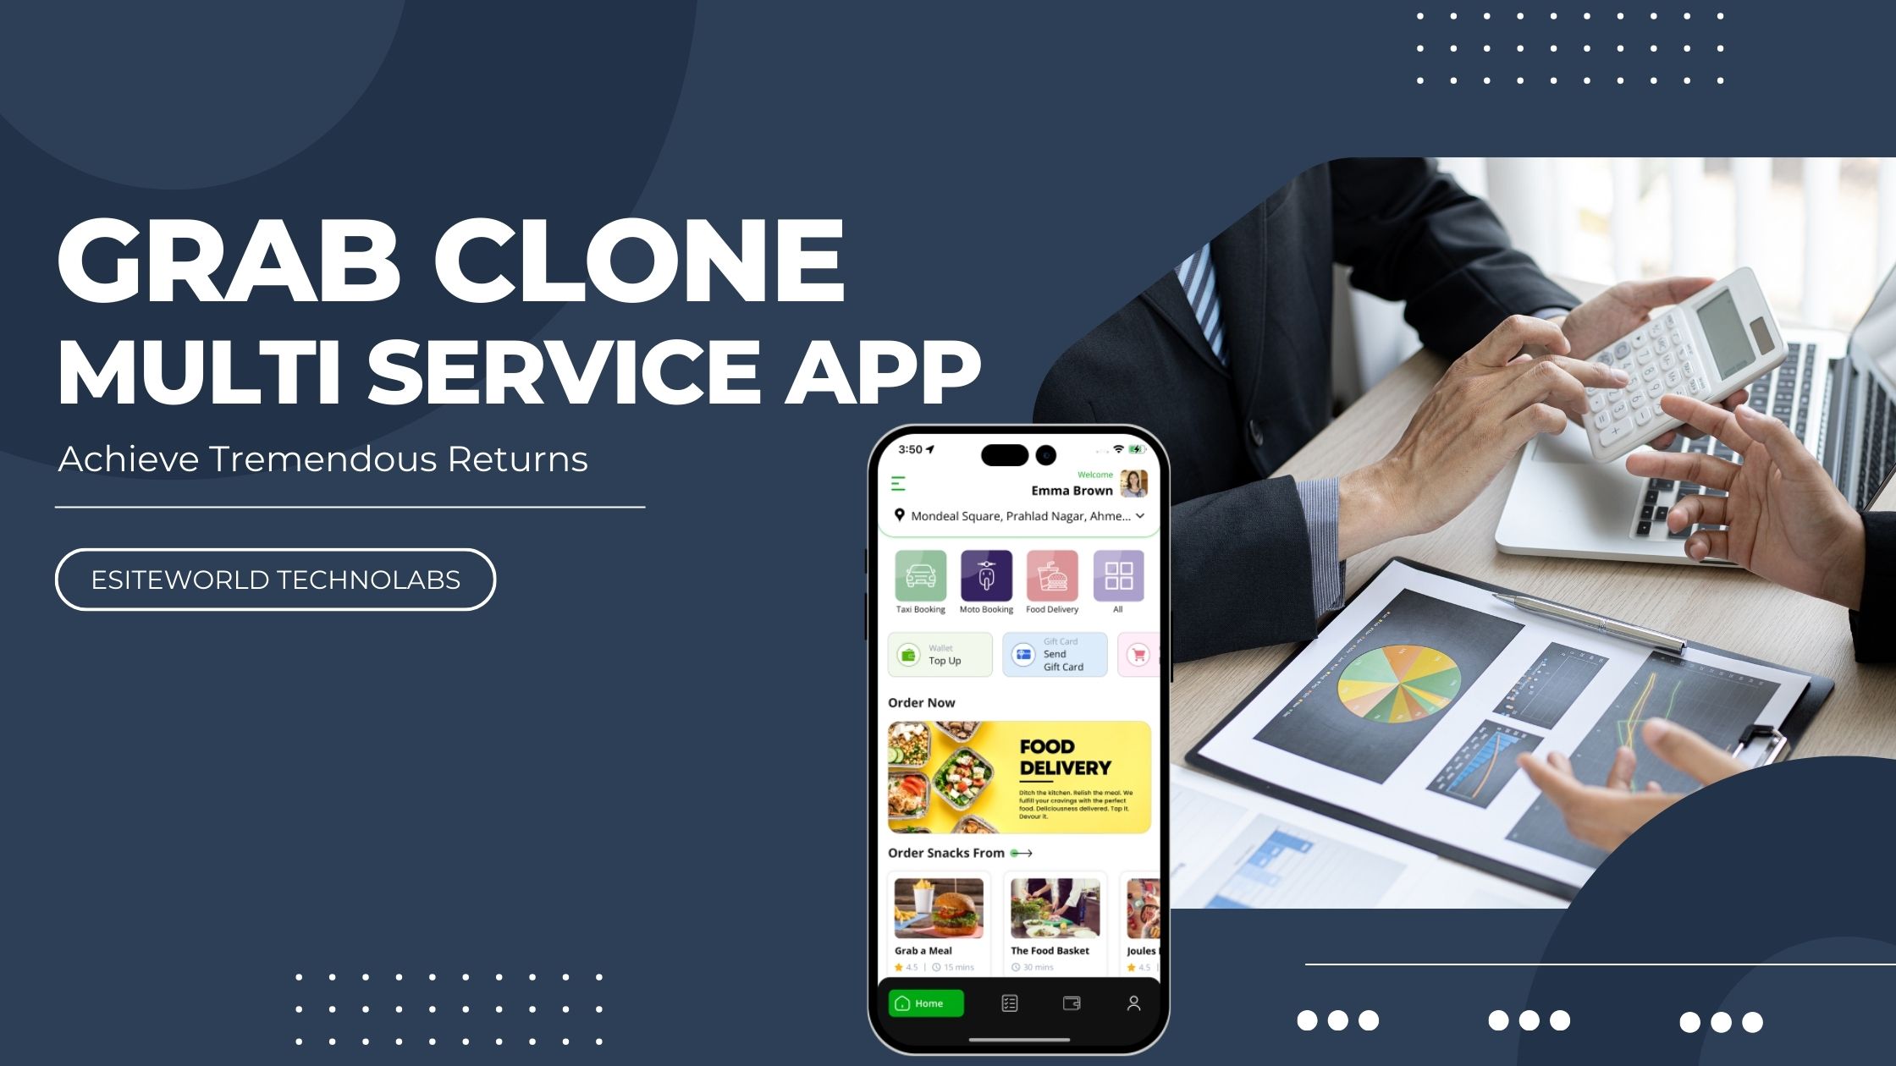The height and width of the screenshot is (1066, 1896).
Task: Select The Food Basket restaurant tab
Action: (1054, 923)
